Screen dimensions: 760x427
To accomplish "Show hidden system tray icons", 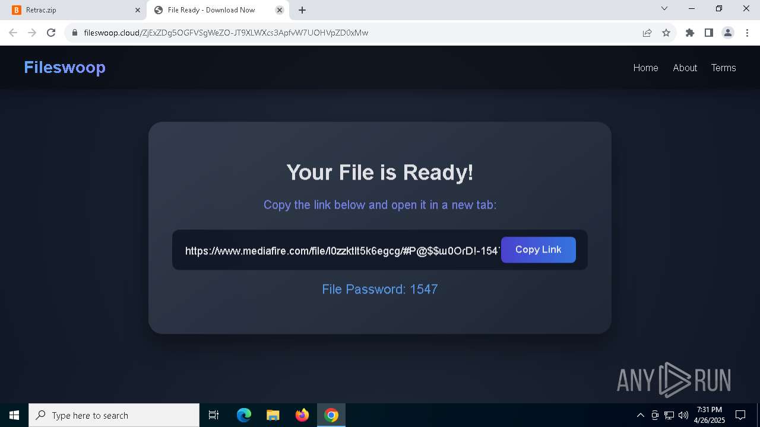I will tap(641, 415).
